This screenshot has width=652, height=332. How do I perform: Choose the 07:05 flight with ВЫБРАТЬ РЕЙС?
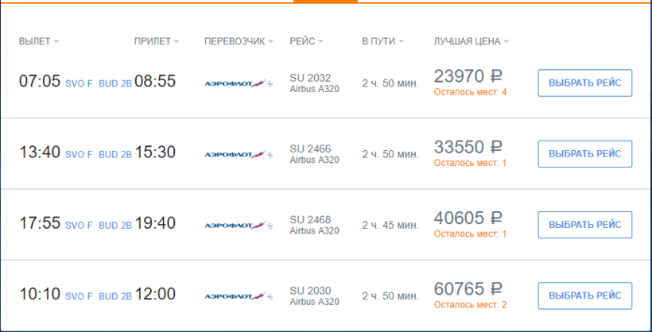585,83
